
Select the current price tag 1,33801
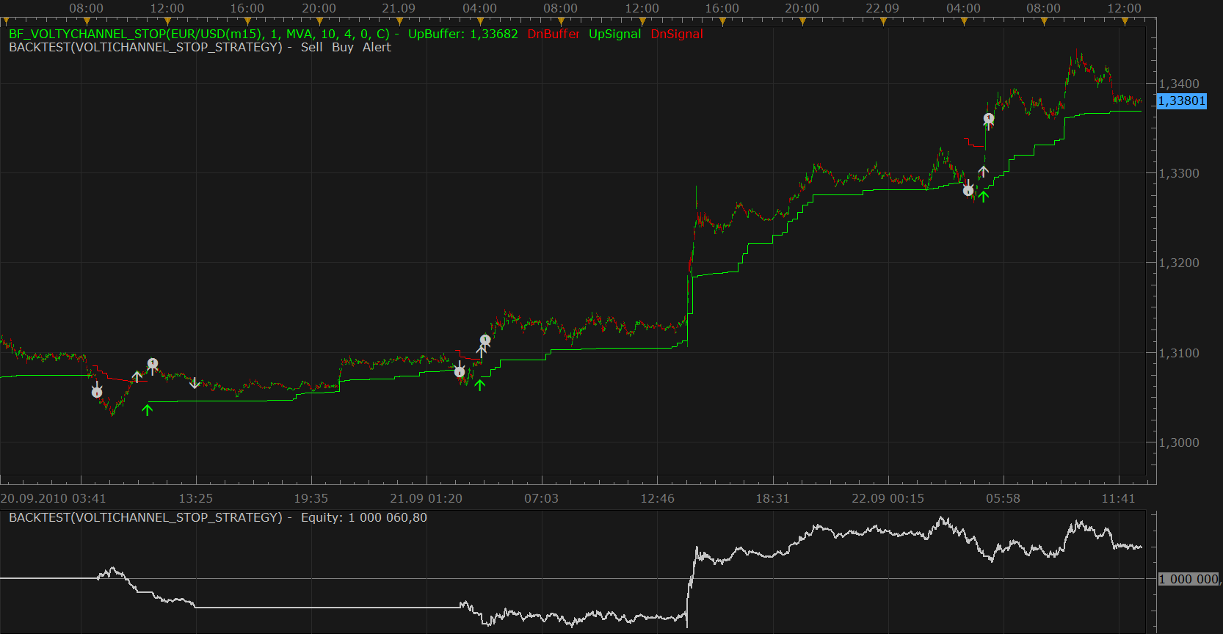1182,101
